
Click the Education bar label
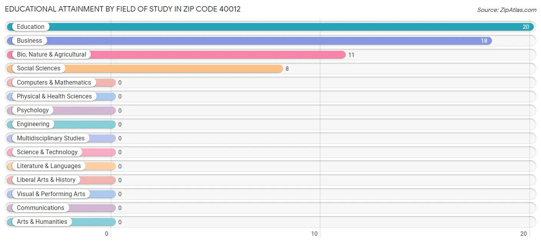click(x=31, y=27)
